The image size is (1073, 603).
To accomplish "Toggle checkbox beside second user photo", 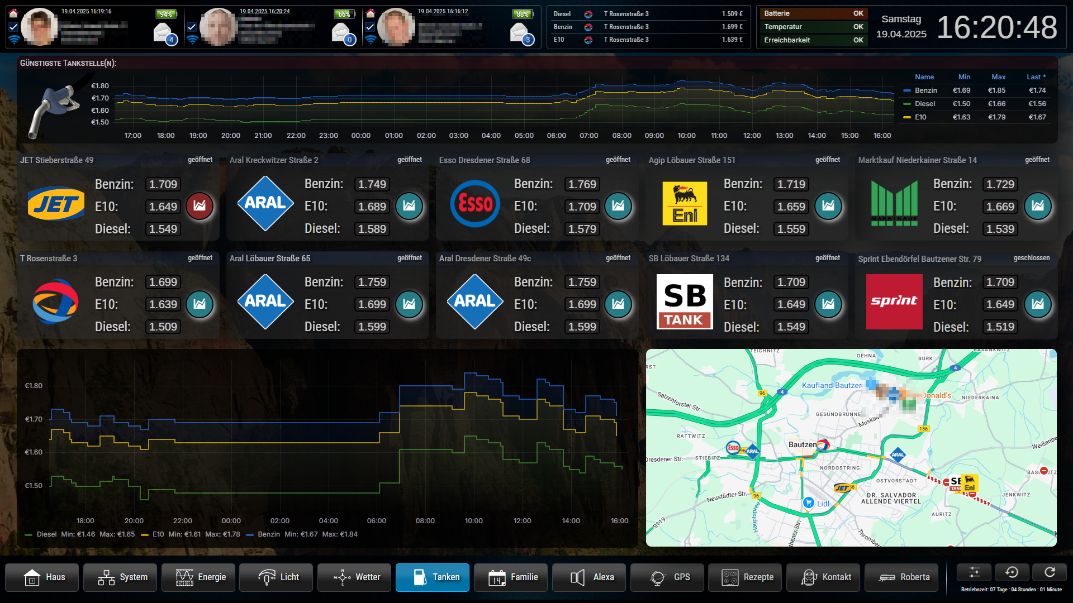I will click(192, 26).
